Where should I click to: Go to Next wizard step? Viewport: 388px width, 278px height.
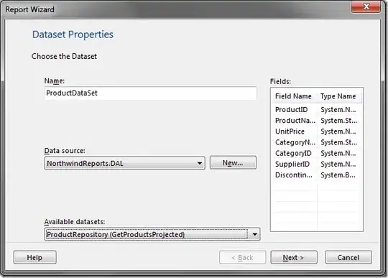click(x=294, y=257)
